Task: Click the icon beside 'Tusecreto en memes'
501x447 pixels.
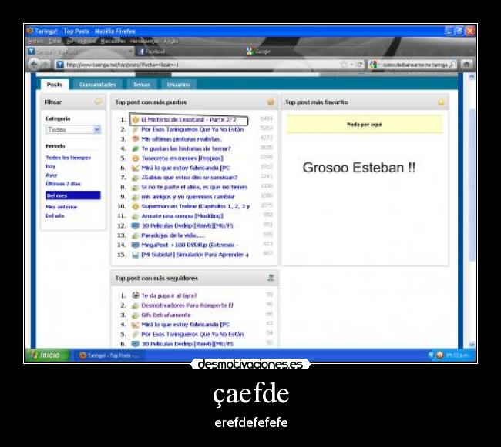Action: [x=136, y=158]
